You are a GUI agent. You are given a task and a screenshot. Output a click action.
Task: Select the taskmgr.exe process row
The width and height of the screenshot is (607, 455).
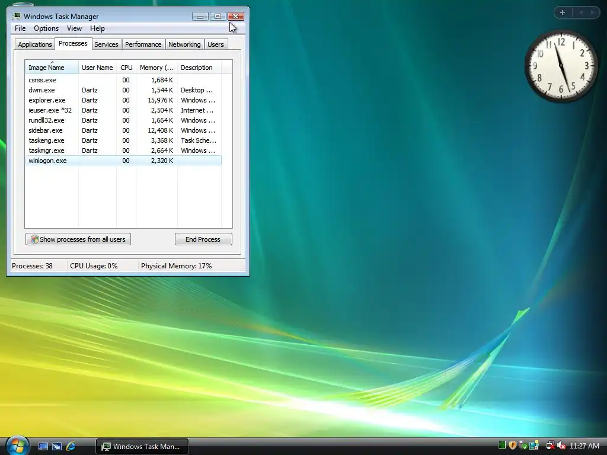[x=123, y=150]
